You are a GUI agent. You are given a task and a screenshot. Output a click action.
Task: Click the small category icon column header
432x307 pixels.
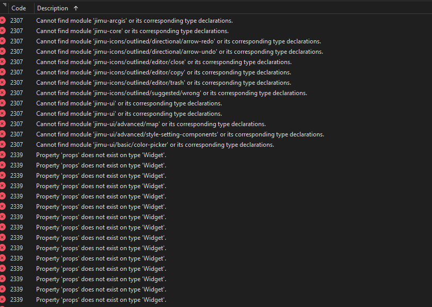[x=5, y=5]
